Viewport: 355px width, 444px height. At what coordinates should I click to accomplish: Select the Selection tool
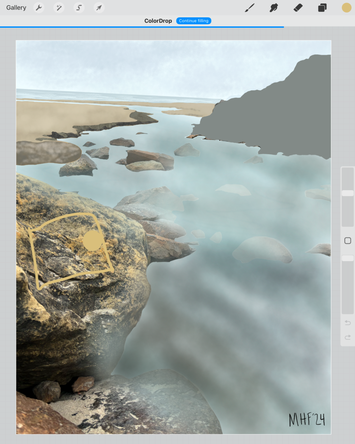click(79, 8)
